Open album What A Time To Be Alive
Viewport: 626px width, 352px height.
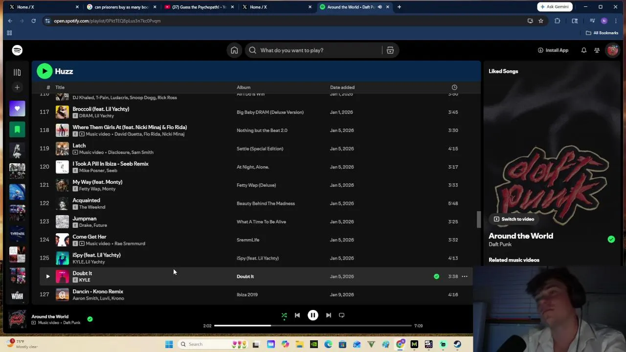(x=261, y=222)
